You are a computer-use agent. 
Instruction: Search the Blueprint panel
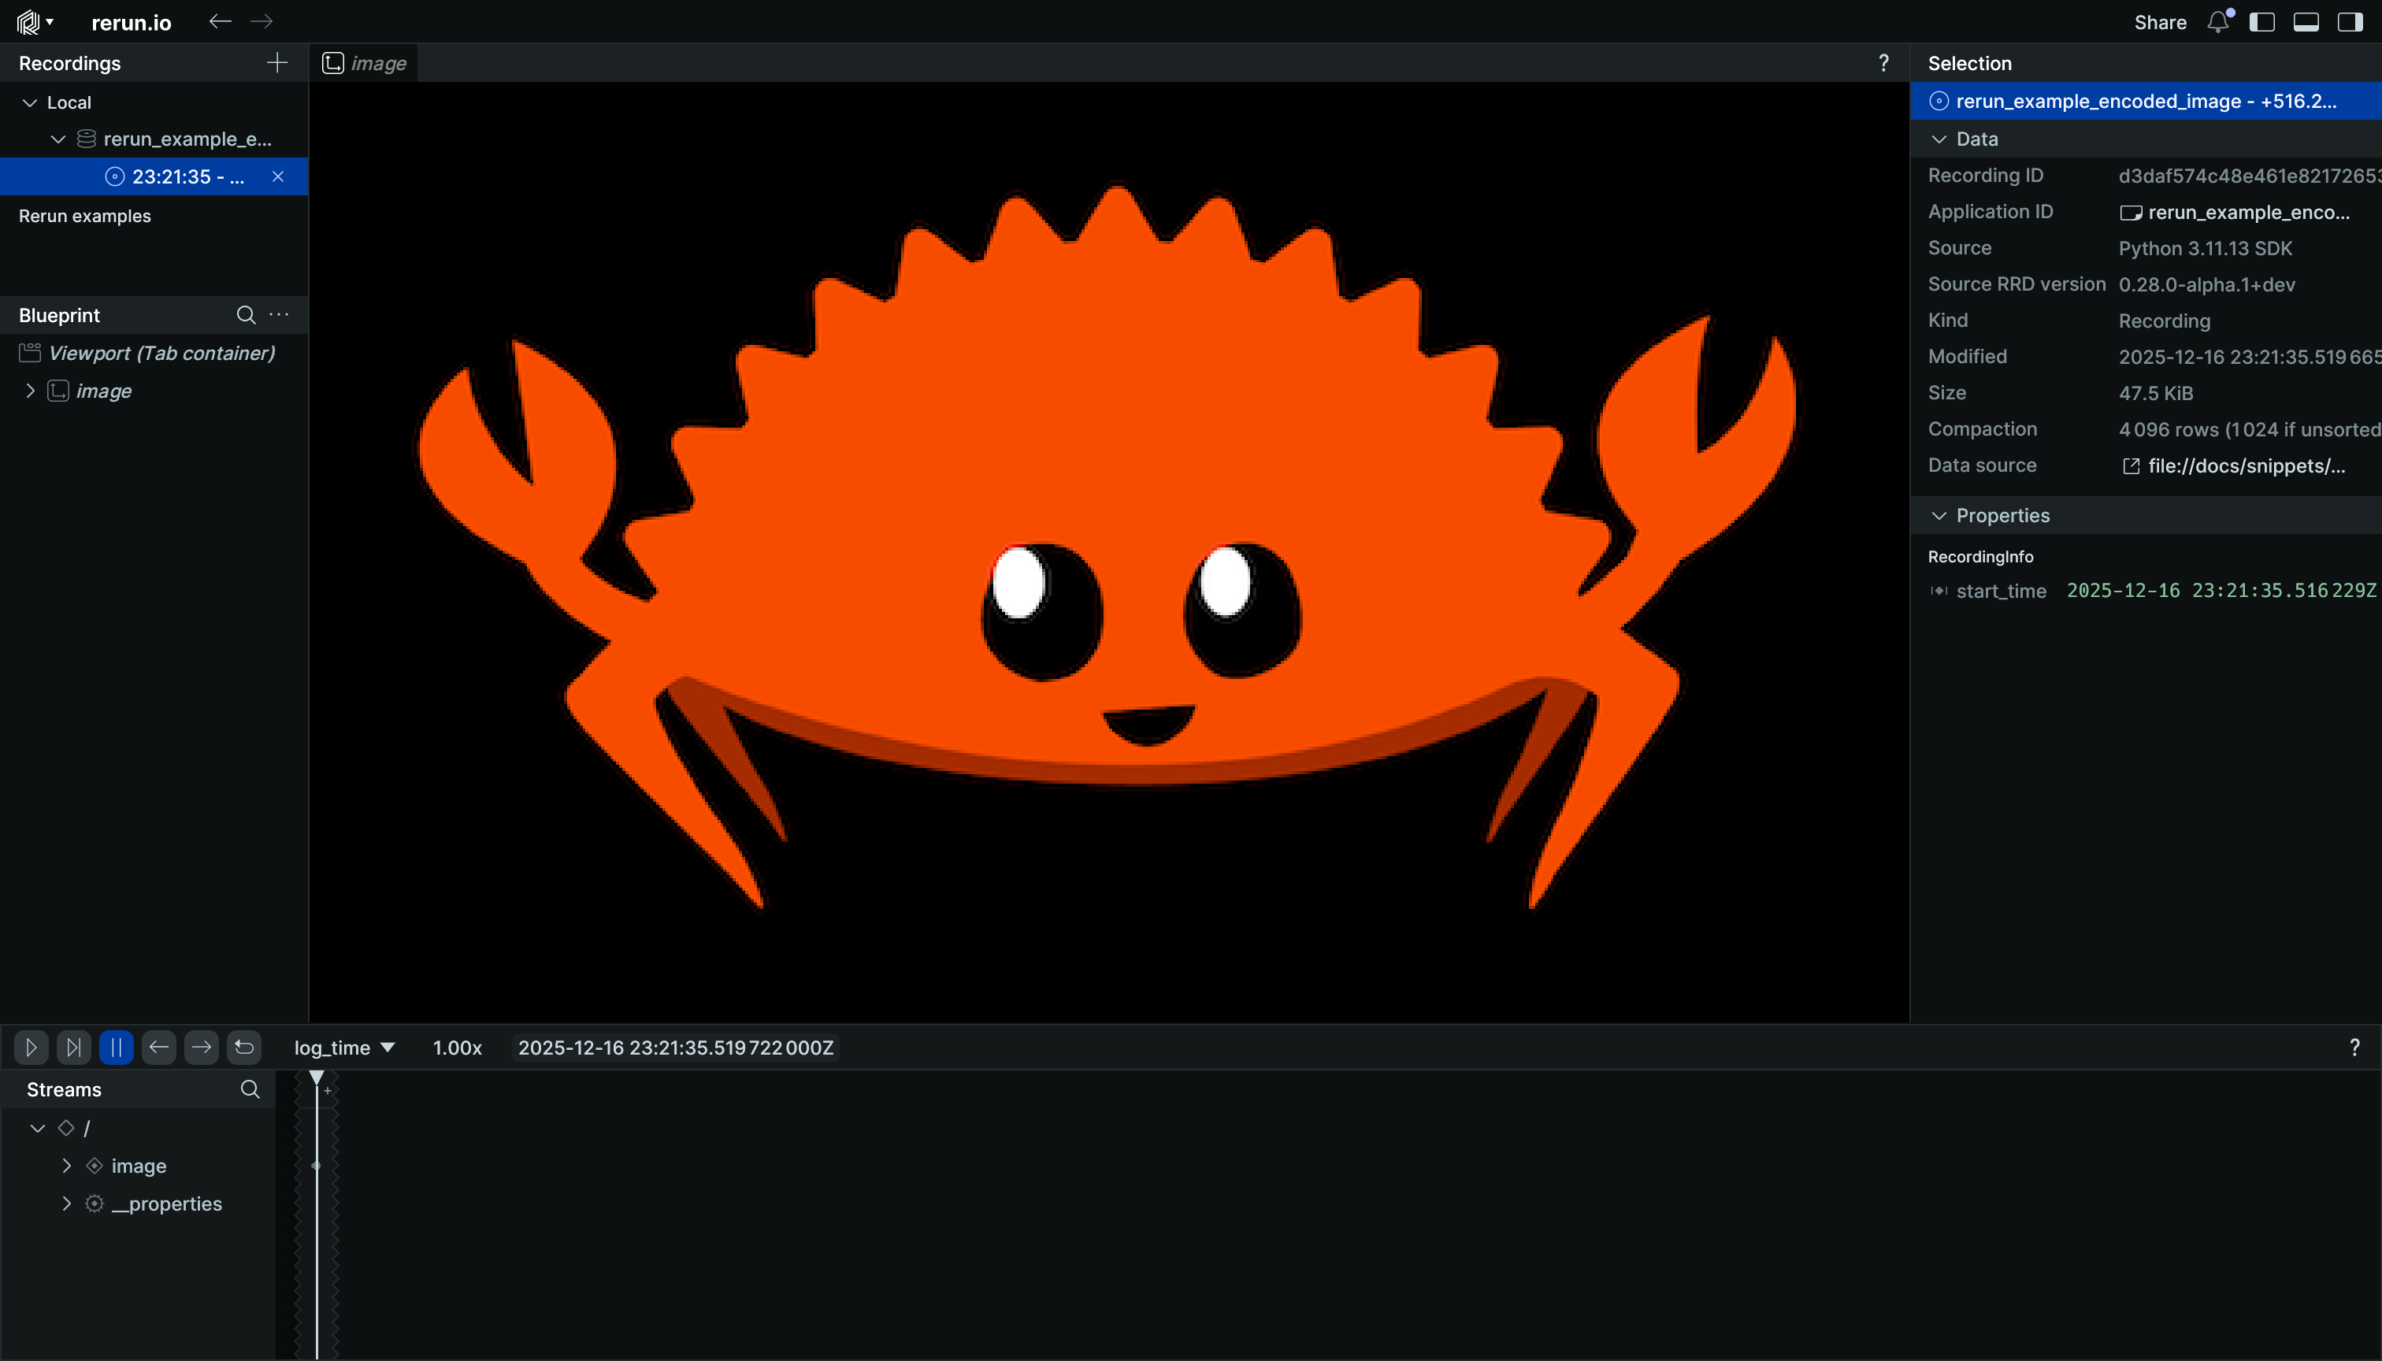[x=246, y=315]
